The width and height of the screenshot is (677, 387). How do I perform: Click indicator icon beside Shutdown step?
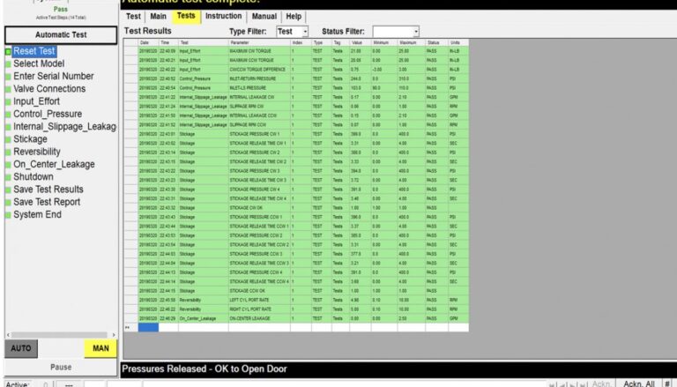[x=8, y=177]
